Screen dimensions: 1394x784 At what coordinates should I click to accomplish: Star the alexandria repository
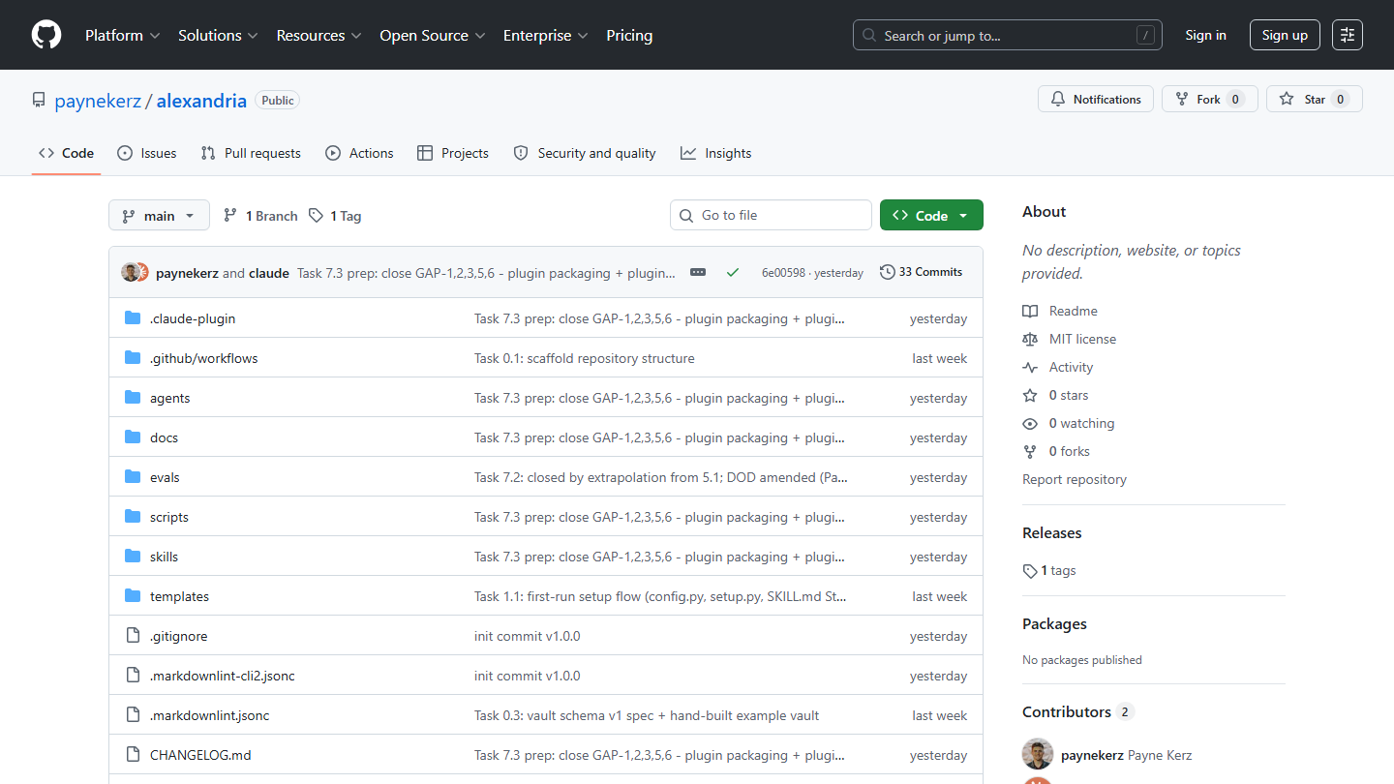[x=1315, y=99]
